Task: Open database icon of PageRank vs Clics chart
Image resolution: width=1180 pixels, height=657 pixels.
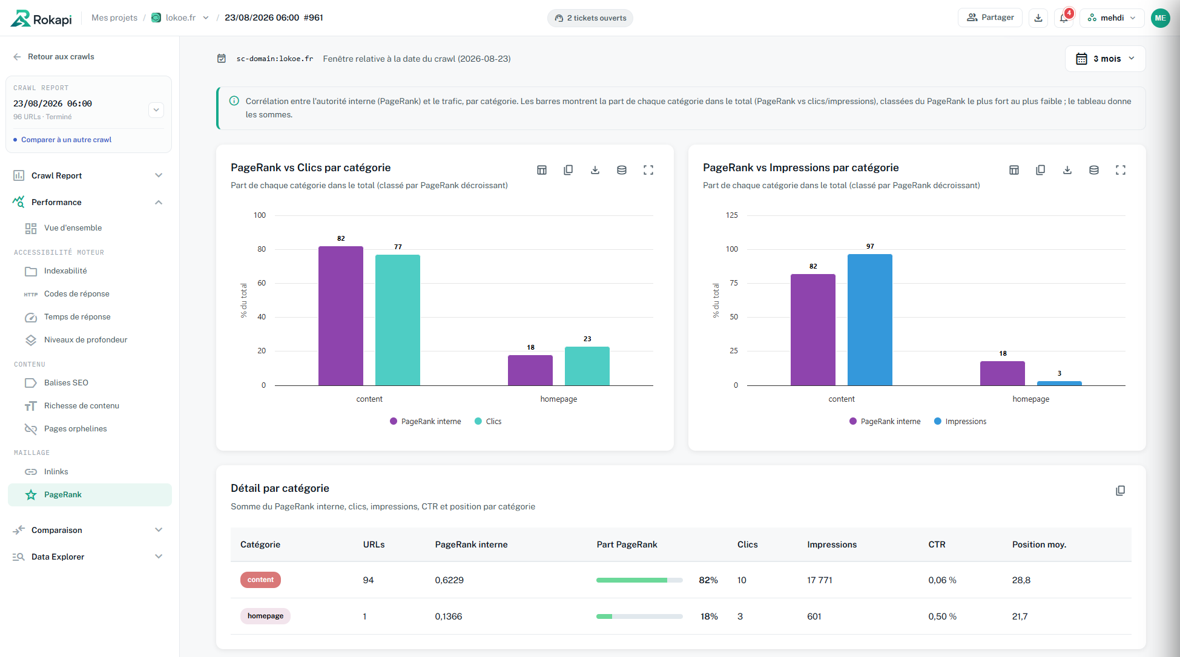Action: (x=622, y=170)
